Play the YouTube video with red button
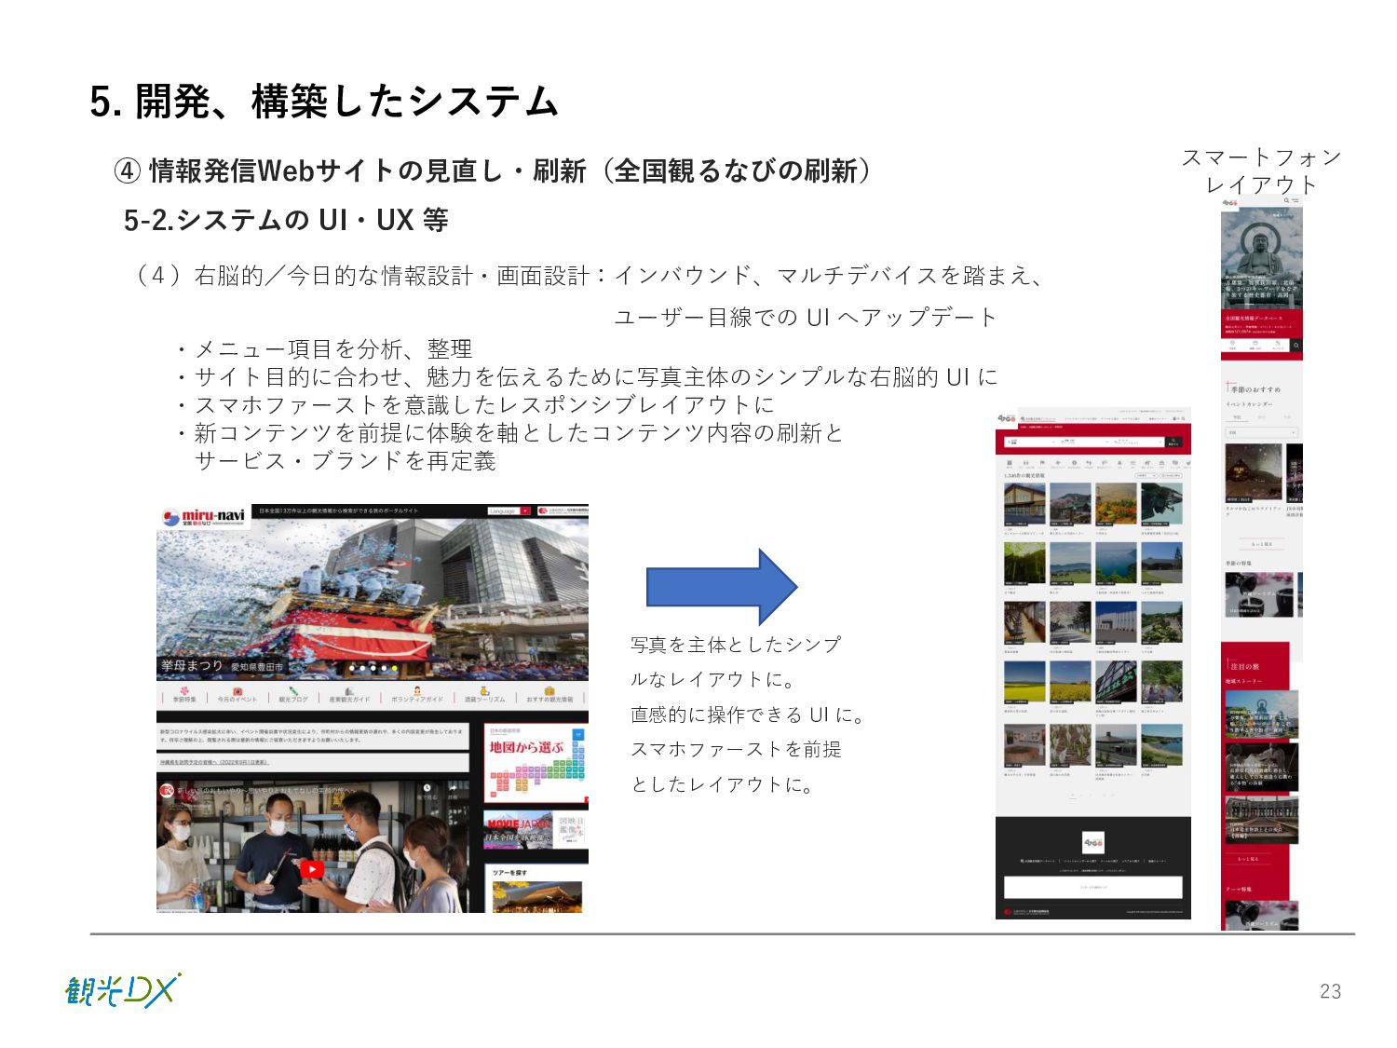This screenshot has height=1048, width=1397. [x=312, y=869]
